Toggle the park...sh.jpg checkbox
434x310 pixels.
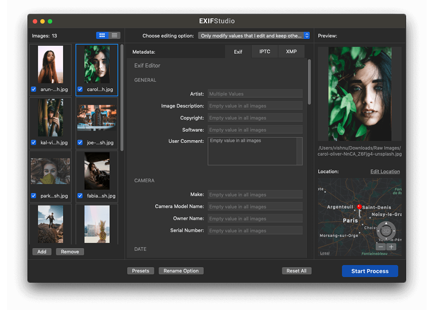pyautogui.click(x=34, y=195)
